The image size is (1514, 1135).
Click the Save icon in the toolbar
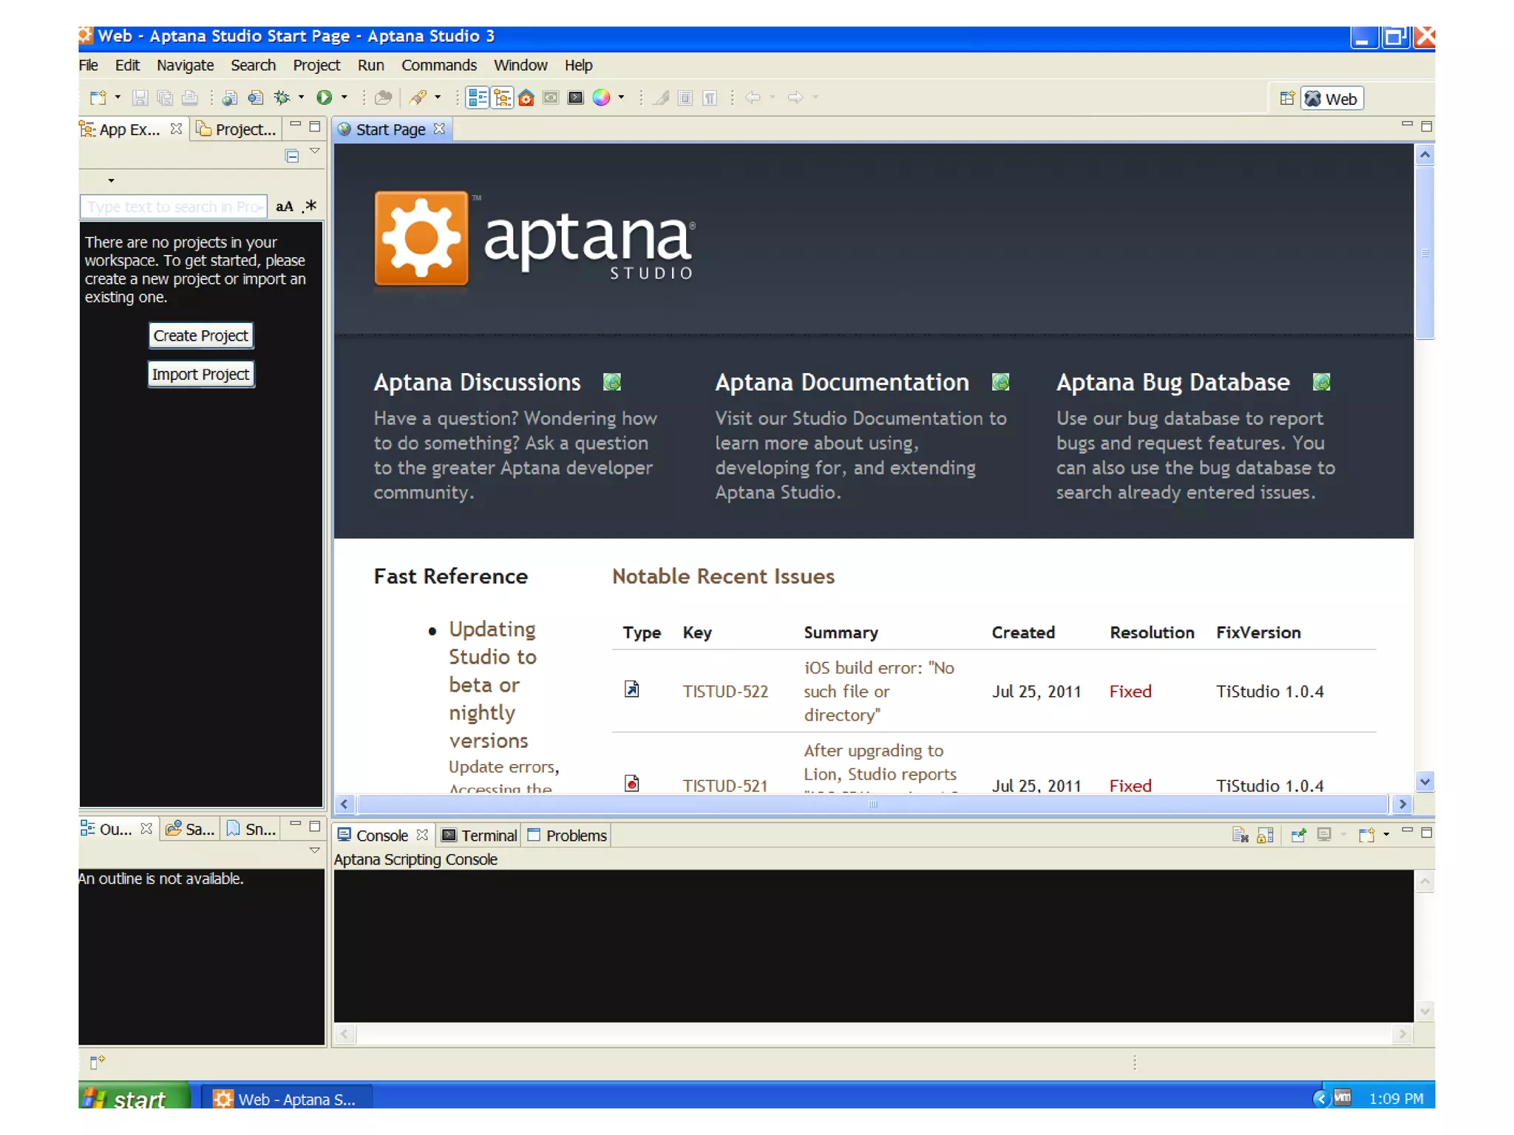click(x=140, y=98)
